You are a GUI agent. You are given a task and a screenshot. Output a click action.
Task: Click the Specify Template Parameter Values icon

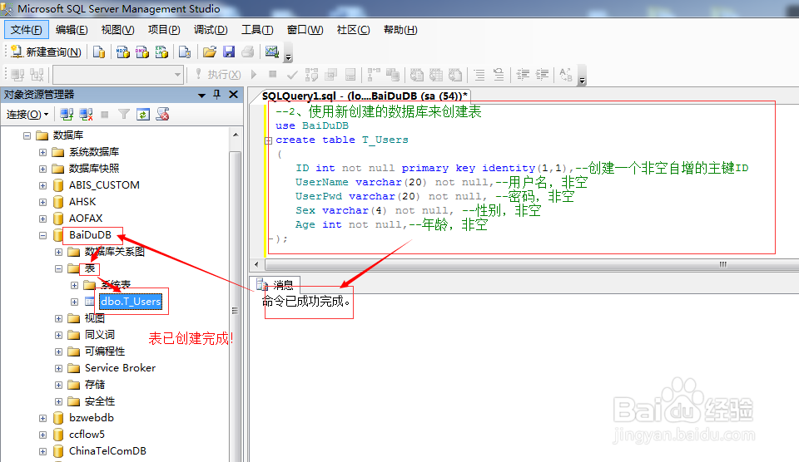point(566,75)
